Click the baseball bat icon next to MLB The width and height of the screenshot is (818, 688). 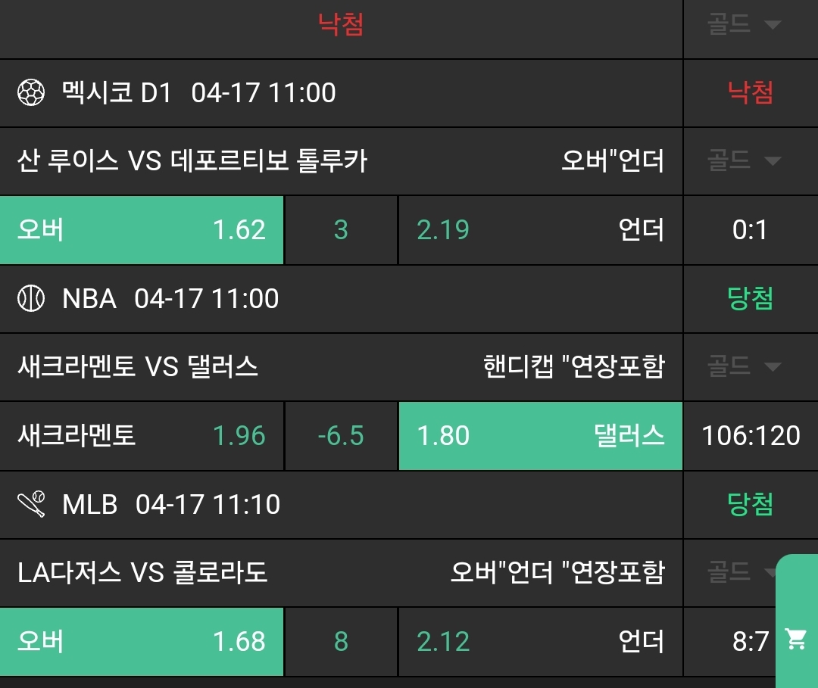point(31,504)
